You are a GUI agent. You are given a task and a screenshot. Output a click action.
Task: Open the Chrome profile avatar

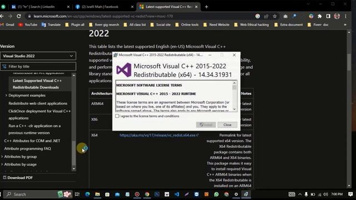pos(337,16)
